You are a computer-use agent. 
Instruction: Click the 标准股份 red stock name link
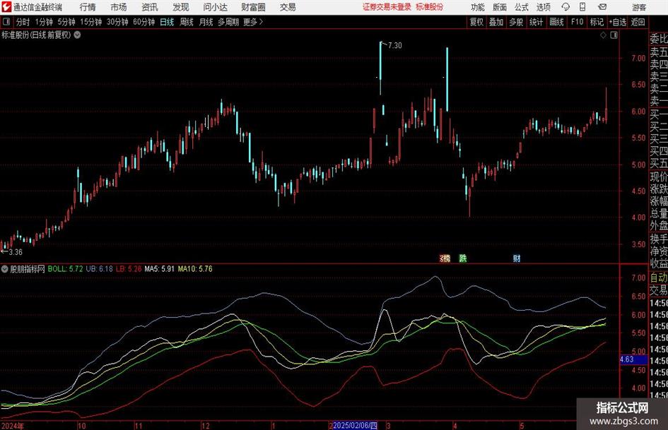(430, 7)
